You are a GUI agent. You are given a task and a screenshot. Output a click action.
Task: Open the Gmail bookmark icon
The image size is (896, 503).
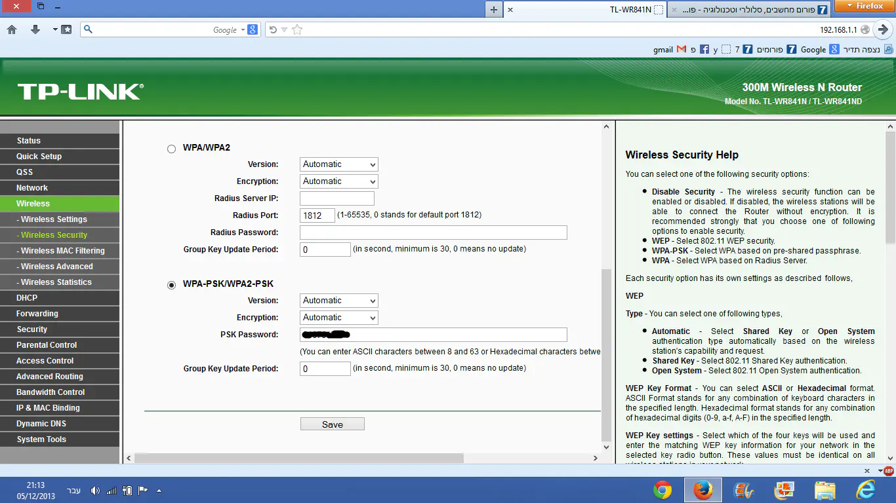point(682,49)
